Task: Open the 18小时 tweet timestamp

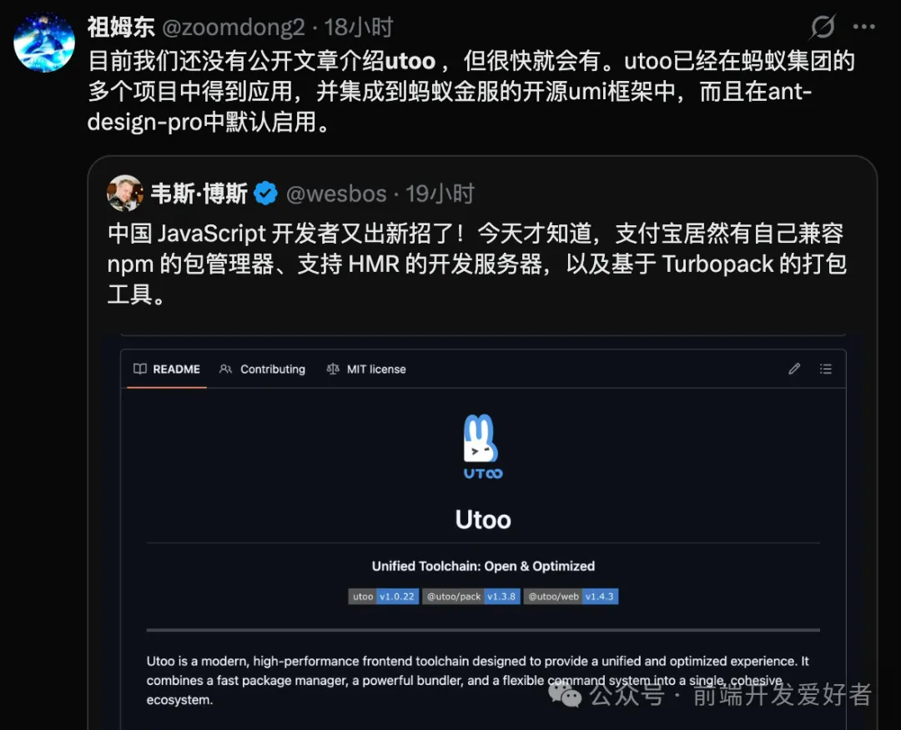Action: pos(359,27)
